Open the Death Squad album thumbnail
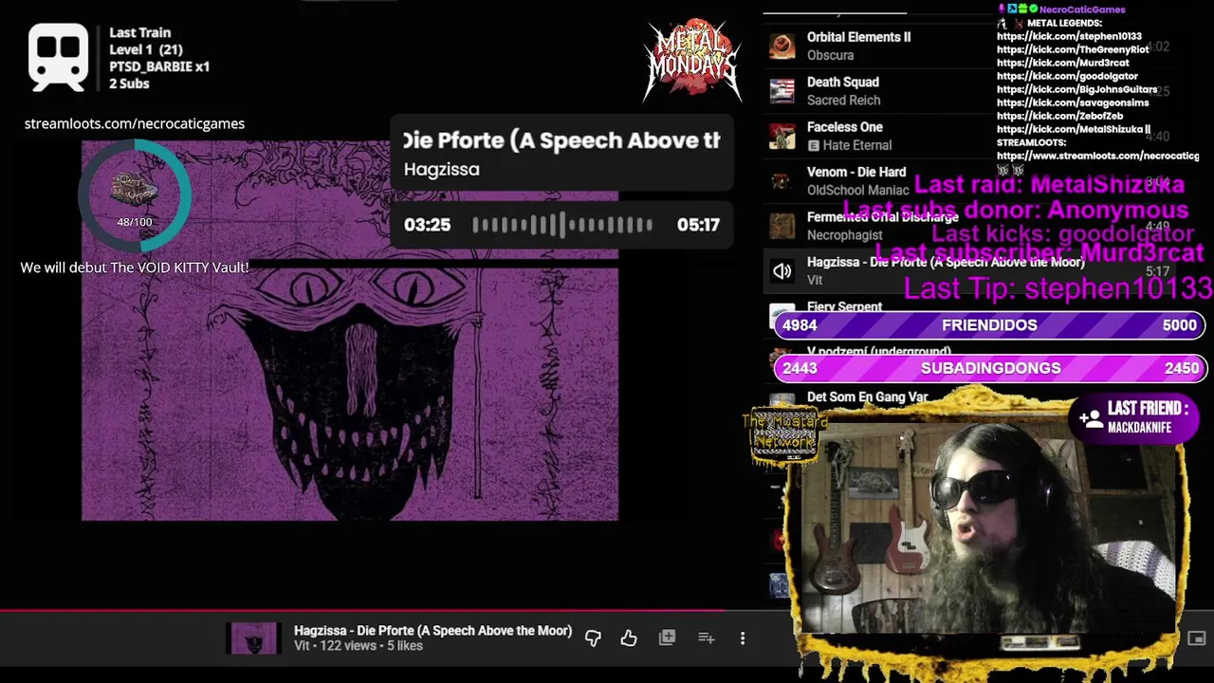The image size is (1214, 683). point(782,91)
